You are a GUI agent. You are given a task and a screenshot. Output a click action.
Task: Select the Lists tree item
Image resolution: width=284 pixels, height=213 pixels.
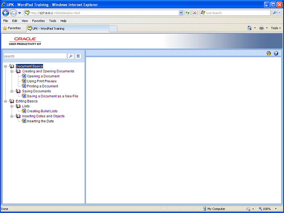click(x=26, y=106)
